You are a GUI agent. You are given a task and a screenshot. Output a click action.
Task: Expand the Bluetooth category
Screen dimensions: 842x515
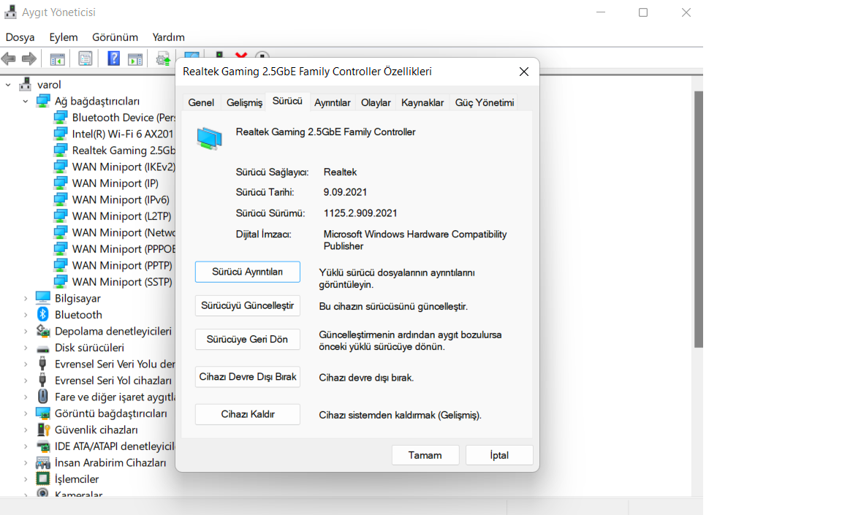tap(26, 315)
